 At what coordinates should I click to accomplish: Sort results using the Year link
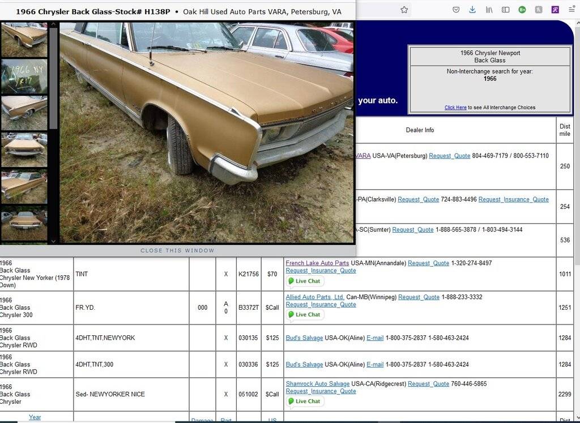(x=35, y=417)
